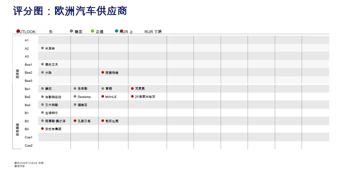Select MAHLE in the Ba2 row
The image size is (339, 169).
[x=111, y=97]
